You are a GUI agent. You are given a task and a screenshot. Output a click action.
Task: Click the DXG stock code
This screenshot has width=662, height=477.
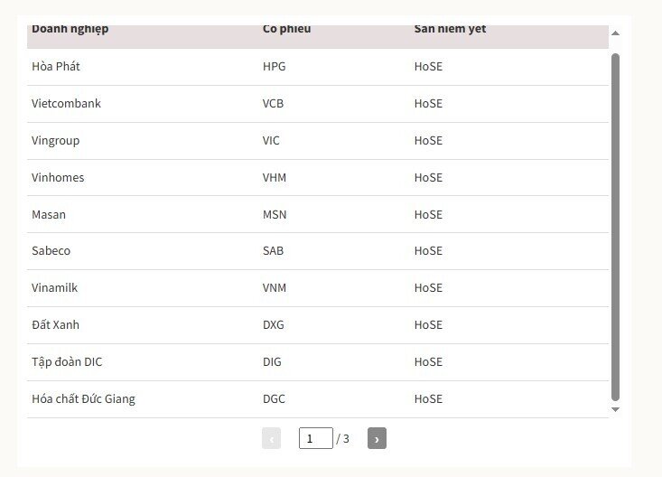(273, 325)
